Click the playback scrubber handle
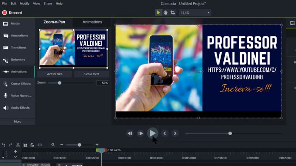 (230, 133)
